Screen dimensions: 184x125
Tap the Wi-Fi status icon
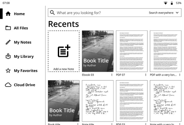click(x=166, y=3)
